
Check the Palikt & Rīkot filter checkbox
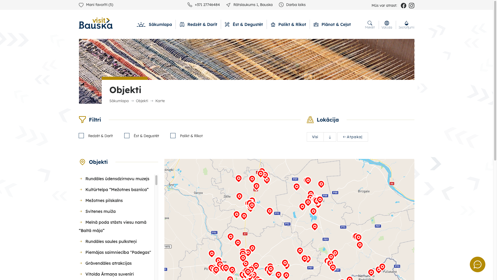173,136
